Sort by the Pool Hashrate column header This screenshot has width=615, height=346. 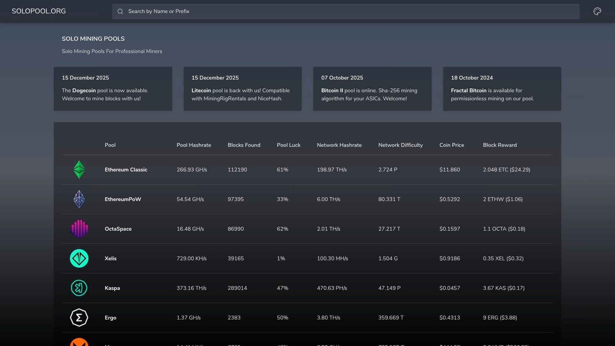[x=194, y=145]
